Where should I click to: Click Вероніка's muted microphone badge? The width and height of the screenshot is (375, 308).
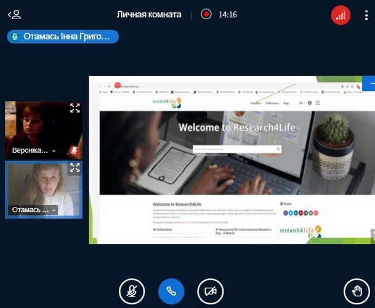tap(74, 150)
